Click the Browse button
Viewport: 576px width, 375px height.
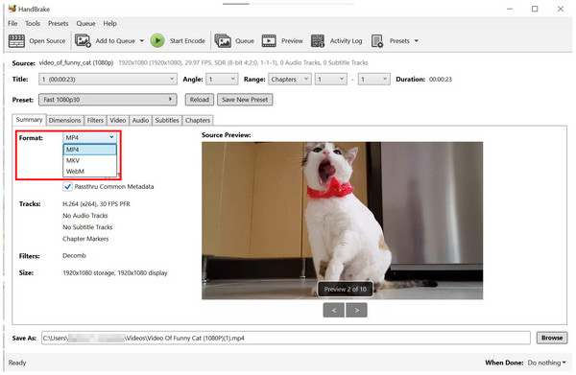(552, 338)
